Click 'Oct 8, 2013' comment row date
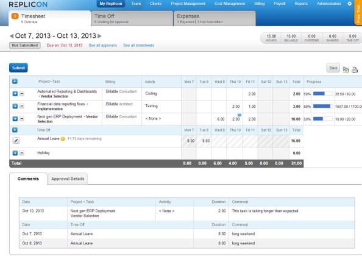This screenshot has width=362, height=256. pyautogui.click(x=32, y=243)
